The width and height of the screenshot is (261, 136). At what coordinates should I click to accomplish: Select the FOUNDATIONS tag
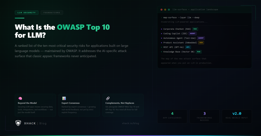(52, 13)
